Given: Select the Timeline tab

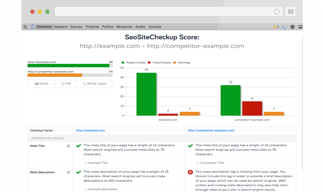Looking at the screenshot, I should (92, 27).
